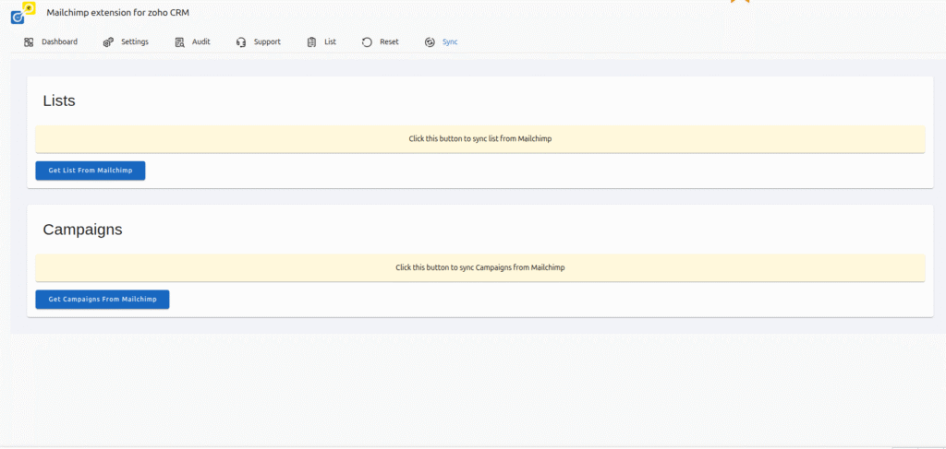This screenshot has height=449, width=946.
Task: Select the List tab
Action: pos(330,42)
